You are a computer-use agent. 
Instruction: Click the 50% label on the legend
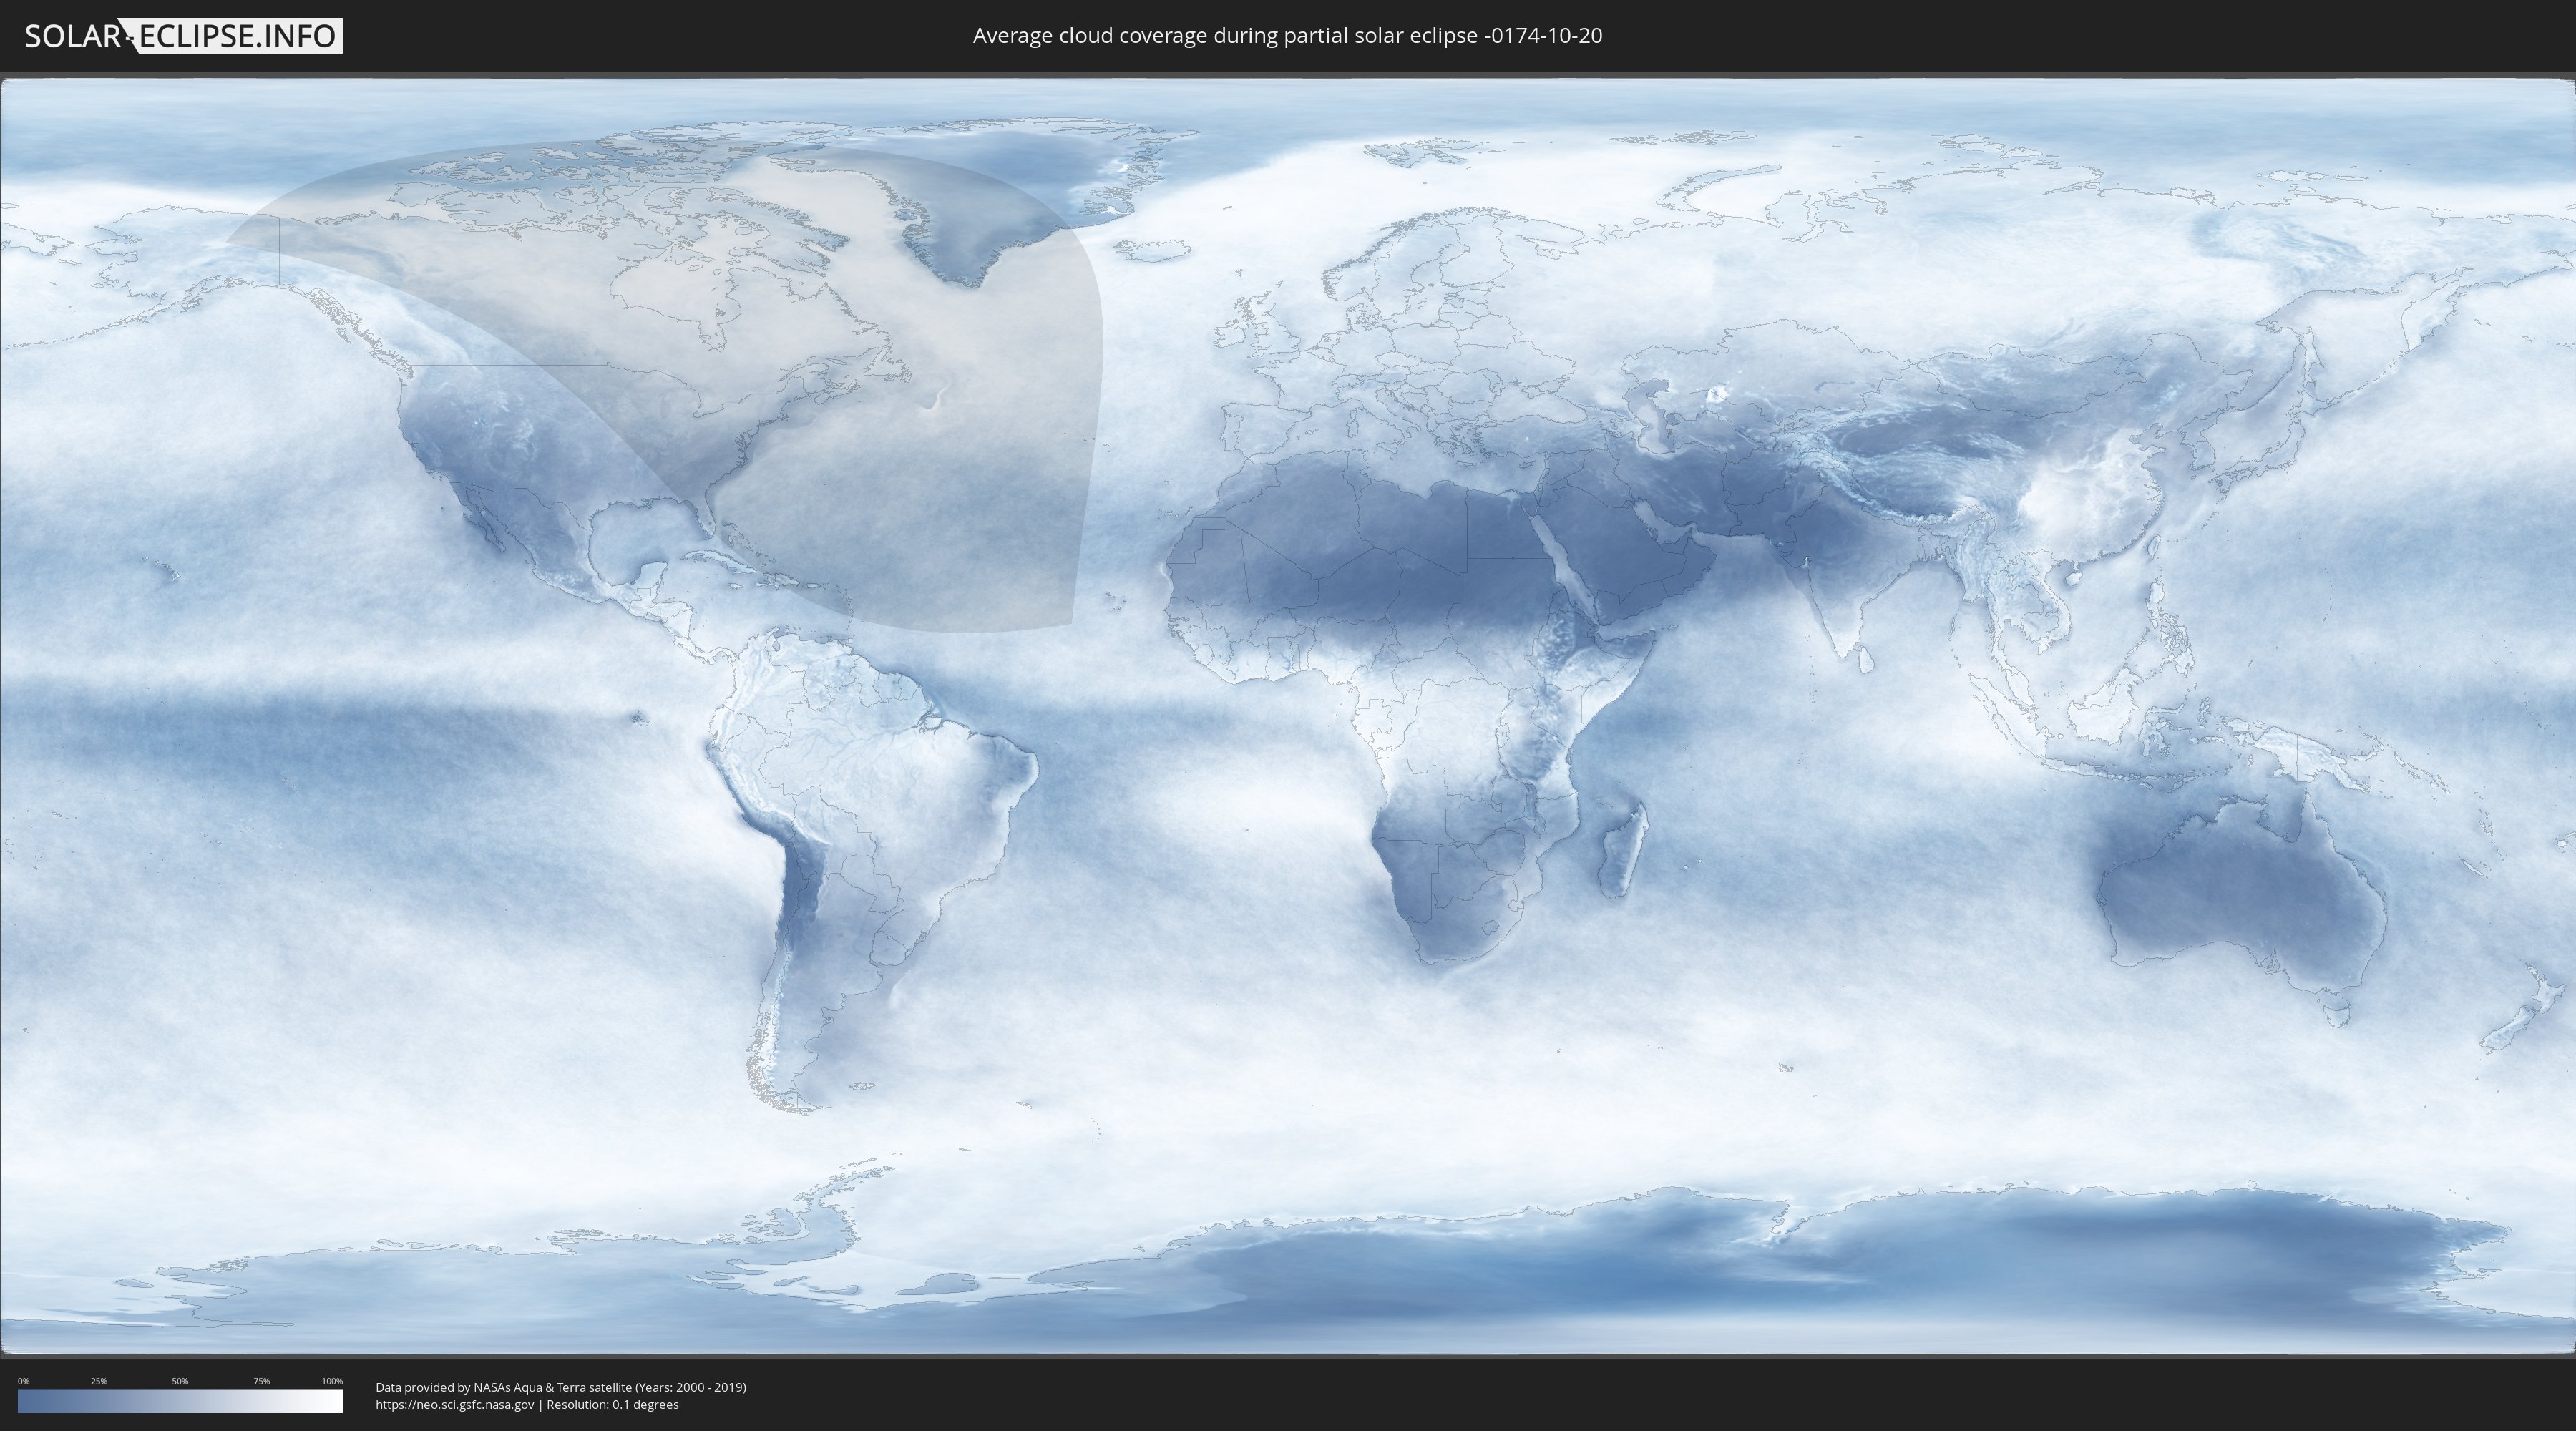point(180,1381)
